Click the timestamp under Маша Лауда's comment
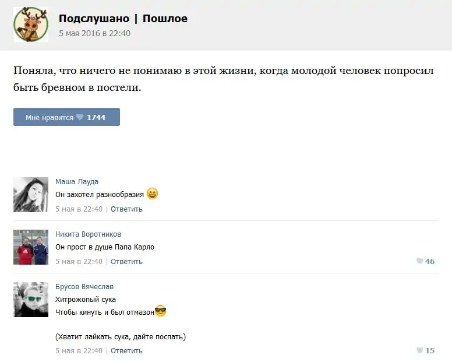 (x=79, y=209)
